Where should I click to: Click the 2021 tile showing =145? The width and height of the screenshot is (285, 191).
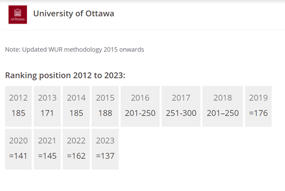[x=47, y=149]
